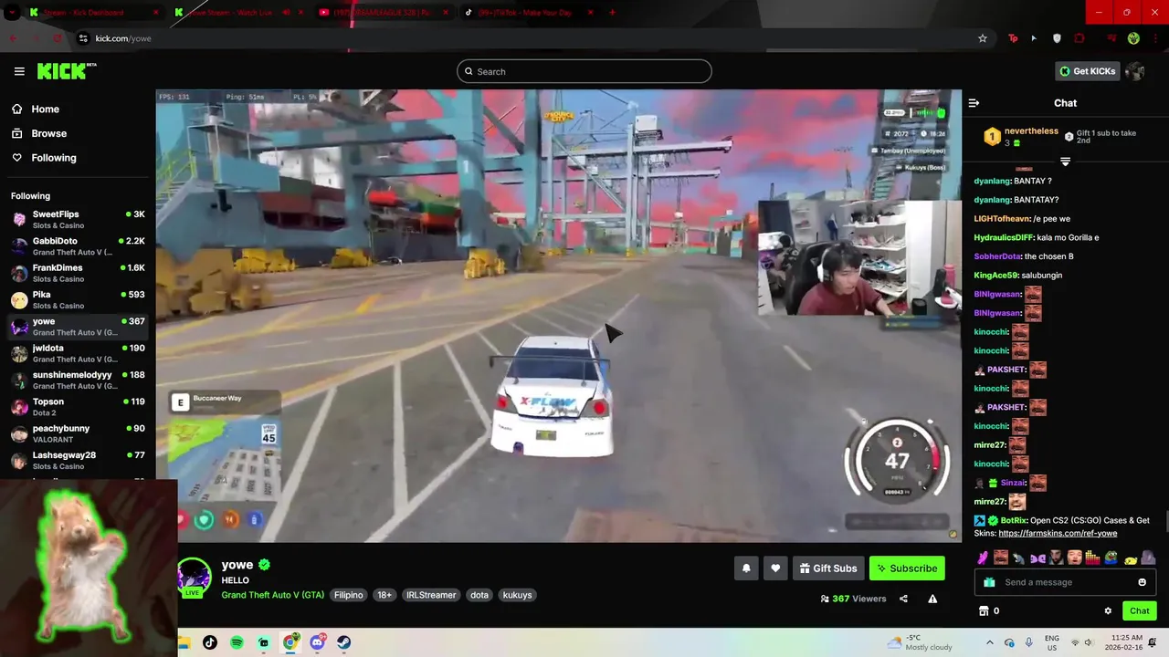
Task: Open the emoji picker in the message box
Action: (1142, 582)
